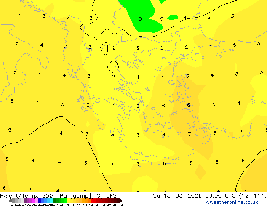
Task: Click the 'Height/Temp.' title text
Action: (x=19, y=196)
